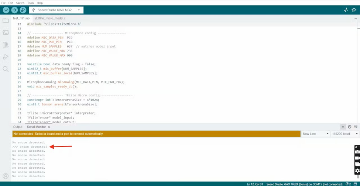Open the Library Manager books icon

(x=6, y=45)
